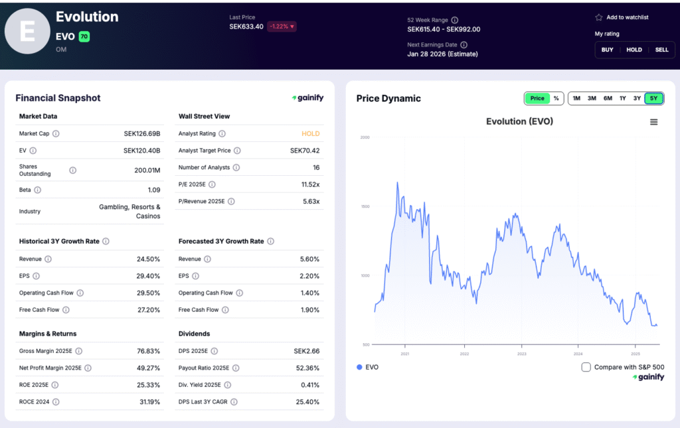
Task: Rate the stock with the BUY button
Action: click(x=608, y=50)
